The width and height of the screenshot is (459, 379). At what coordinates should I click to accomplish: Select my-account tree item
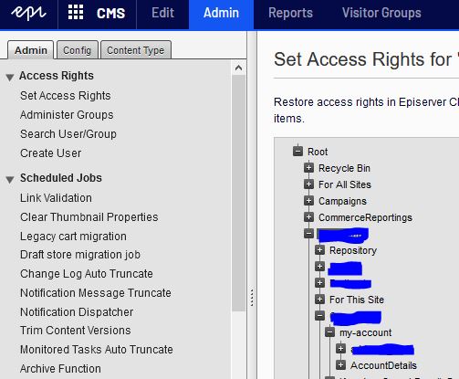[x=366, y=332]
